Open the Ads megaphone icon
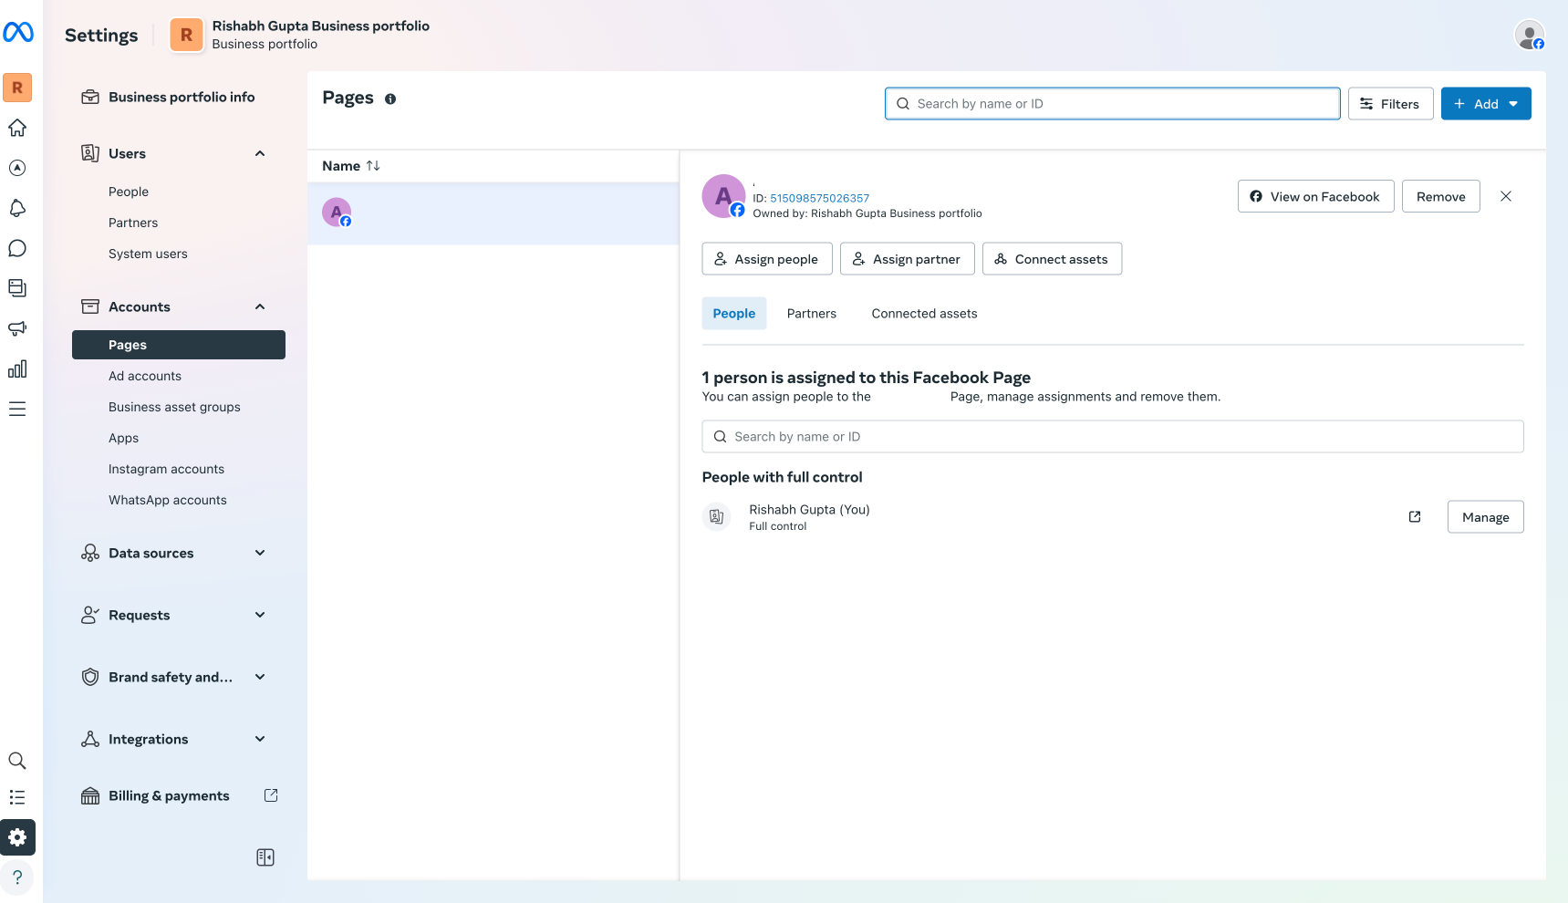The width and height of the screenshot is (1568, 903). pos(17,328)
